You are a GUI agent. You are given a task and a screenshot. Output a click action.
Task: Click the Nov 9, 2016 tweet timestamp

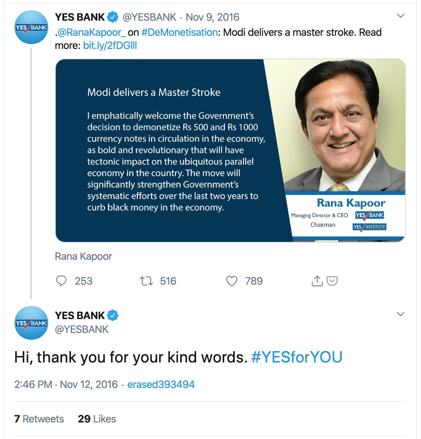point(213,17)
